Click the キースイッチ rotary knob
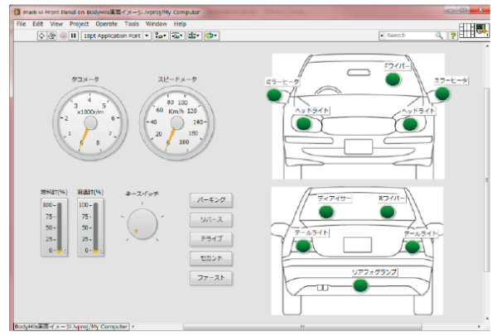This screenshot has height=335, width=497. (142, 223)
